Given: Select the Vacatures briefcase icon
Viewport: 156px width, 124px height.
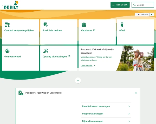Looking at the screenshot, I should tap(84, 25).
